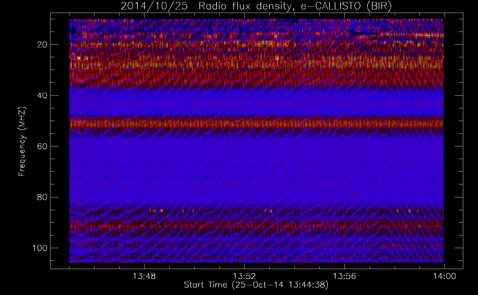
Task: Click the 13:48 time tick label
Action: [x=144, y=276]
